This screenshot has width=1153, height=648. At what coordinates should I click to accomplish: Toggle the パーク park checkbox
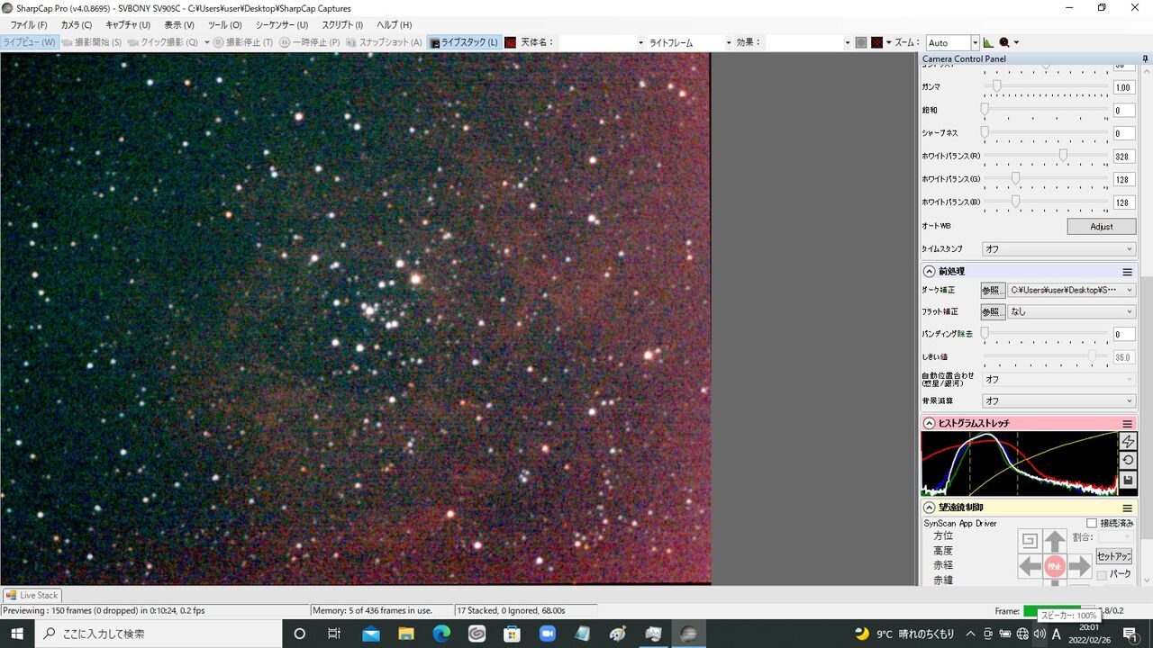(1102, 574)
